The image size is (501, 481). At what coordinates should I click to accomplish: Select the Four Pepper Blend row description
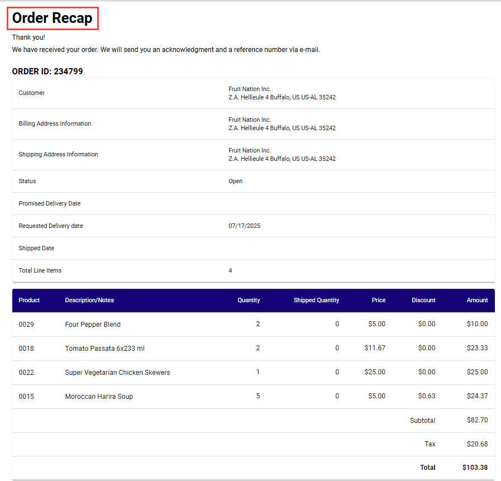93,325
